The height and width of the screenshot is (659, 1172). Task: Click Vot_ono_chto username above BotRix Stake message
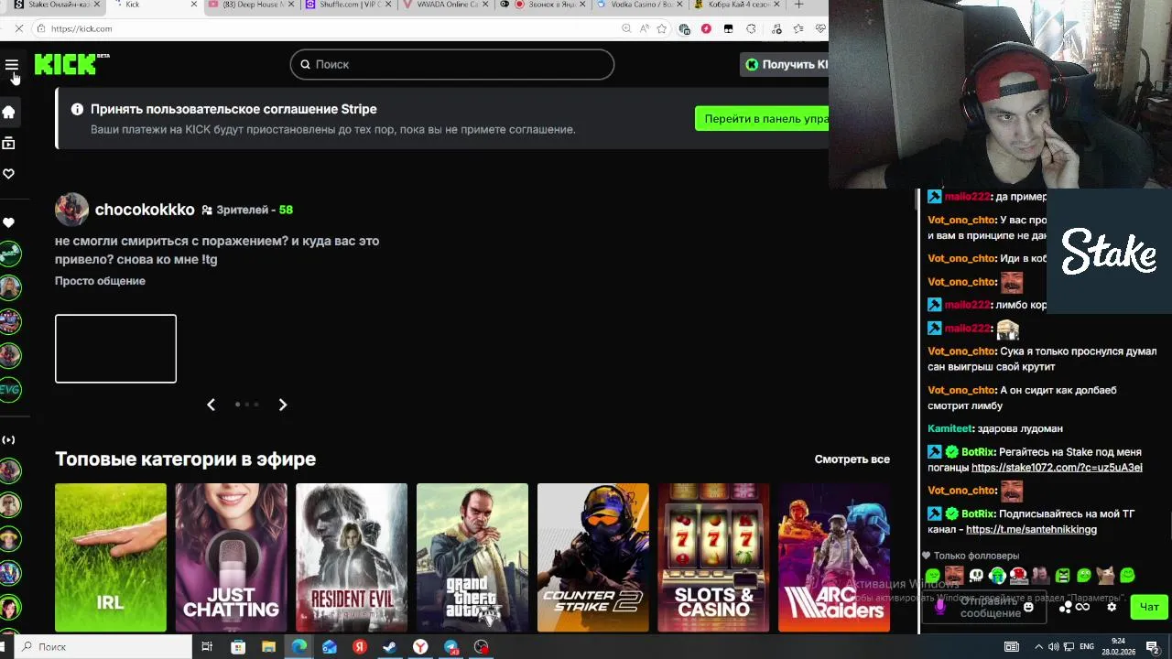tap(961, 390)
